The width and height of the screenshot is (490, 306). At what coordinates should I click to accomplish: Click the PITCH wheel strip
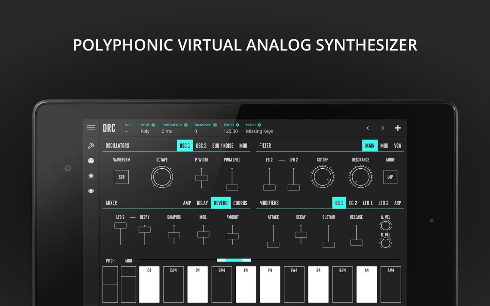coord(110,285)
